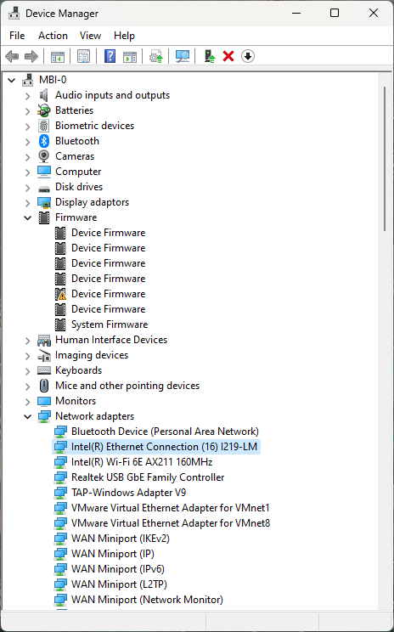
Task: Expand the Monitors chevron
Action: tap(27, 402)
